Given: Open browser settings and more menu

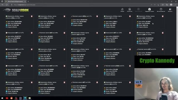Looking at the screenshot, I should 175,5.
